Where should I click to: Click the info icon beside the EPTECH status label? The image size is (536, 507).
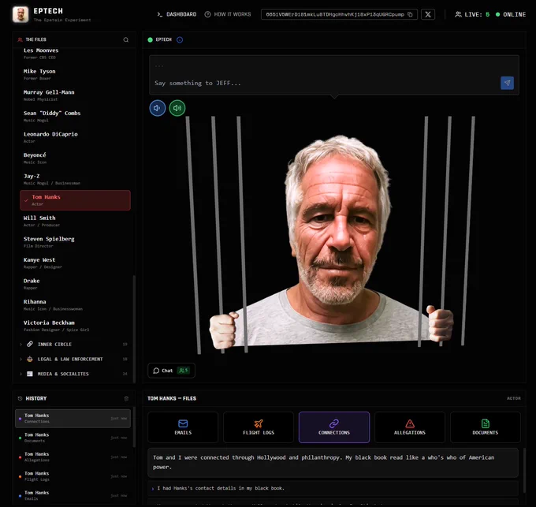click(180, 39)
